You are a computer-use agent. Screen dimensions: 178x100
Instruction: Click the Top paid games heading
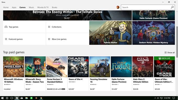14,52
